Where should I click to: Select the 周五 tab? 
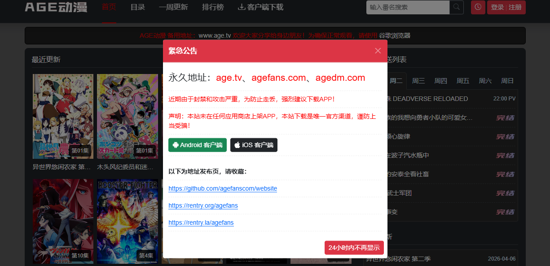[462, 81]
